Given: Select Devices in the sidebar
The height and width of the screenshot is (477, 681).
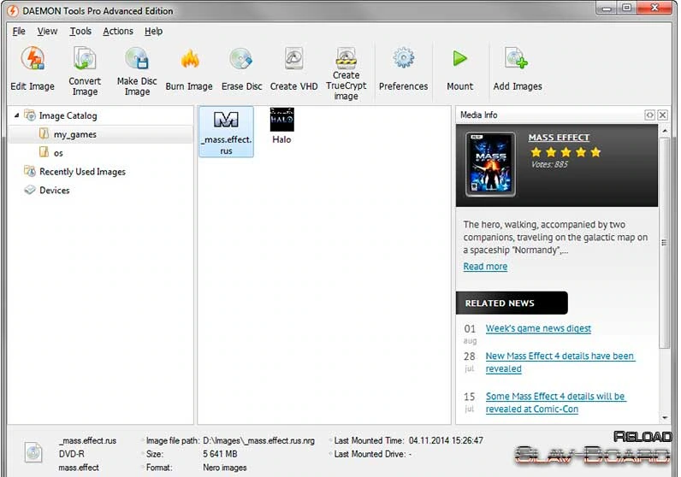Looking at the screenshot, I should (x=54, y=191).
